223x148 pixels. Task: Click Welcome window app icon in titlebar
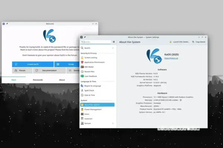pos(4,24)
